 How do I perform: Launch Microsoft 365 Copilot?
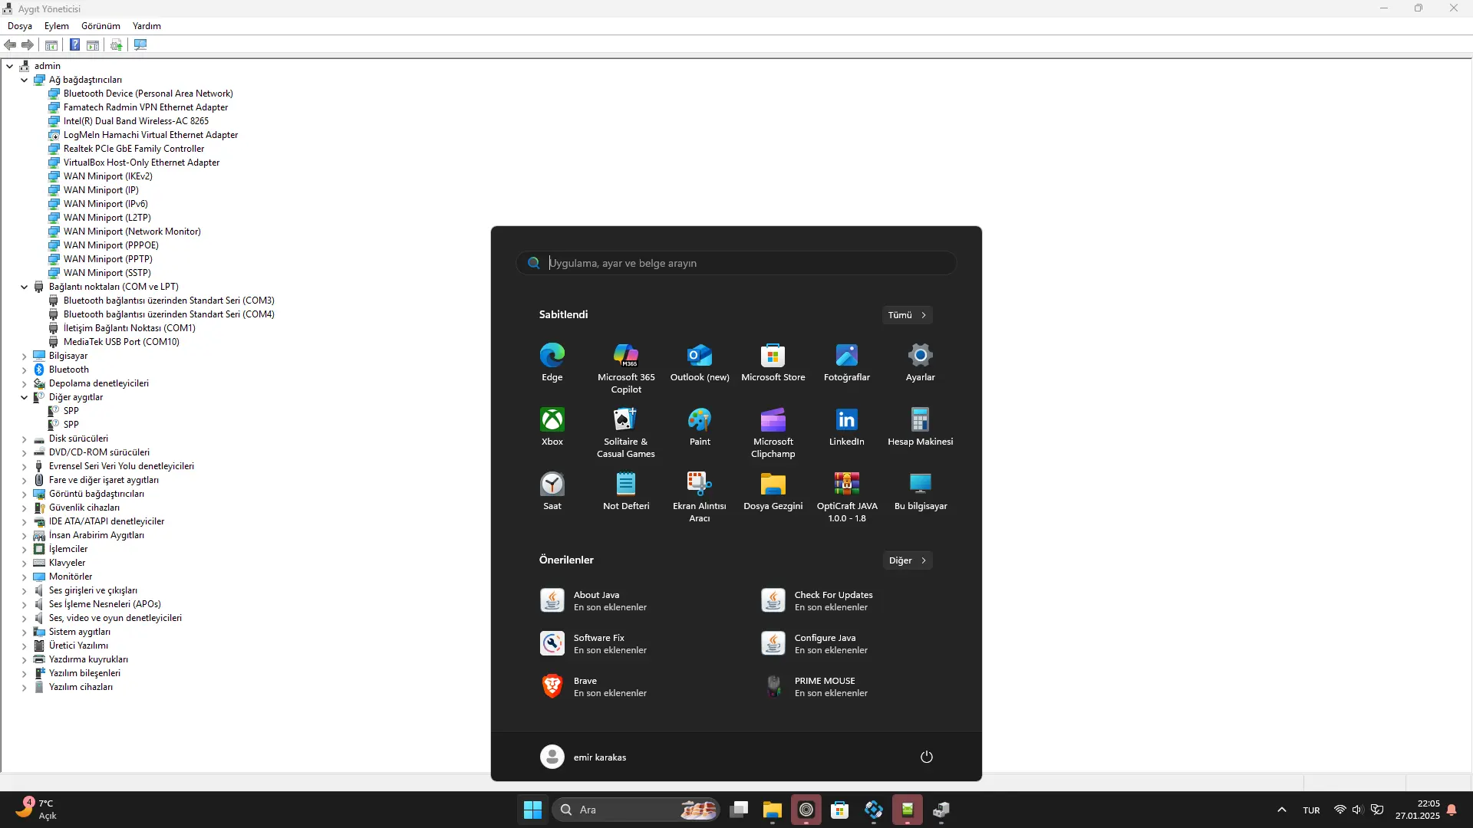[626, 369]
